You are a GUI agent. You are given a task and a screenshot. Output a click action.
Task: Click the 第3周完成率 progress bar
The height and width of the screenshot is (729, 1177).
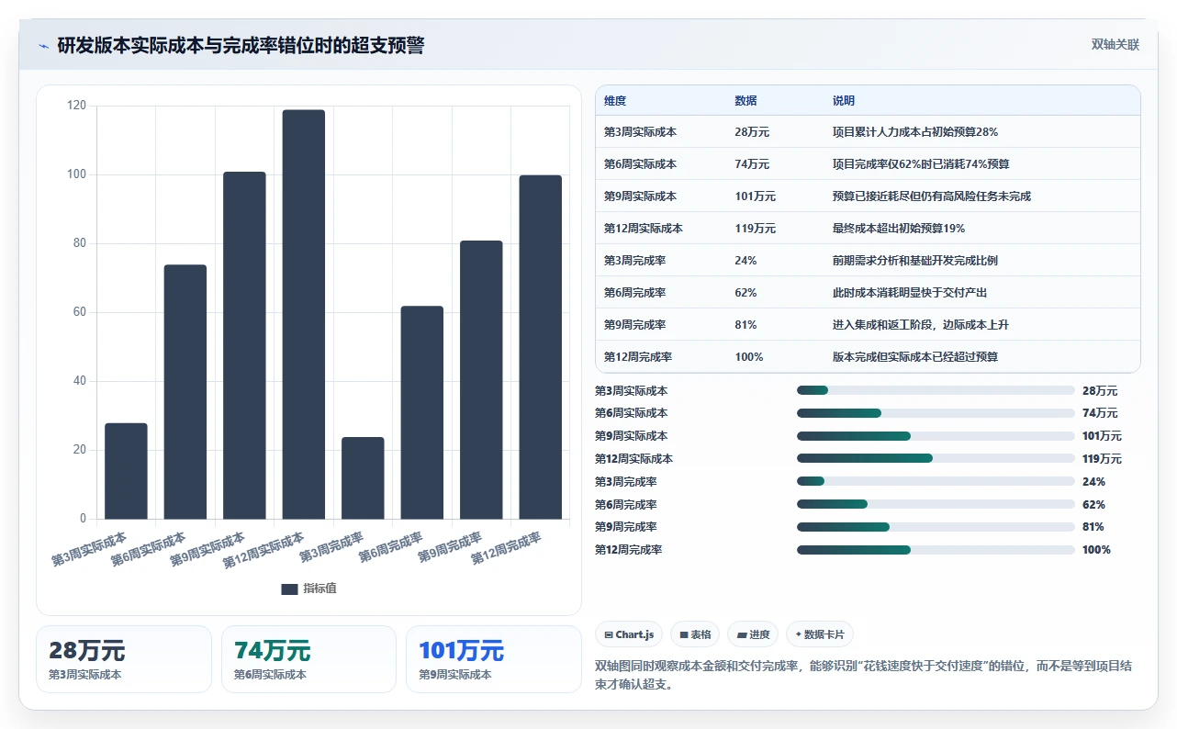(x=936, y=481)
